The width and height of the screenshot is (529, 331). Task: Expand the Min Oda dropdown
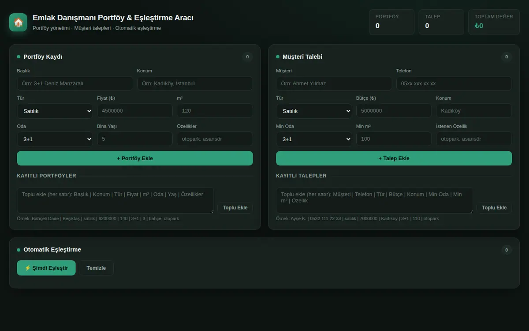tap(314, 139)
